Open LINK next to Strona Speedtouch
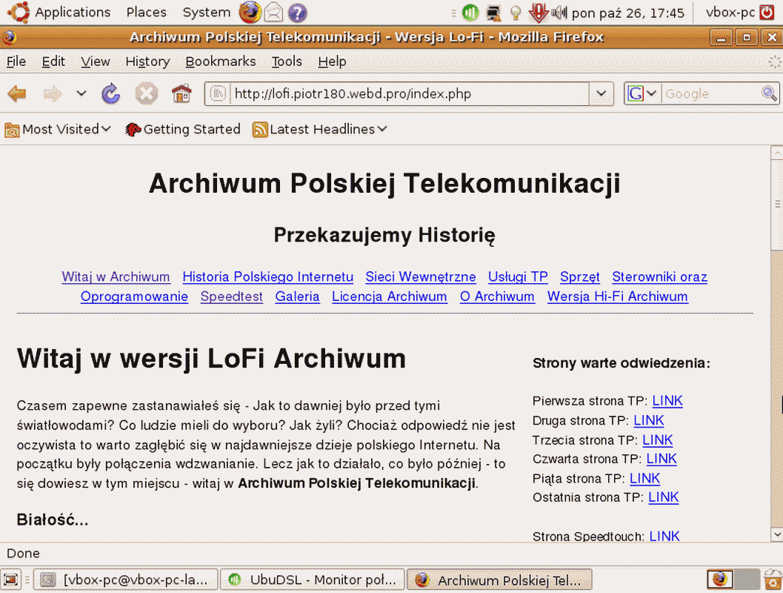 click(x=664, y=536)
